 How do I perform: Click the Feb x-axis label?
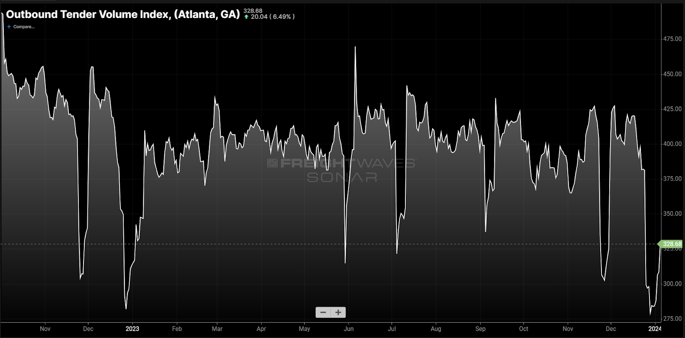[177, 329]
